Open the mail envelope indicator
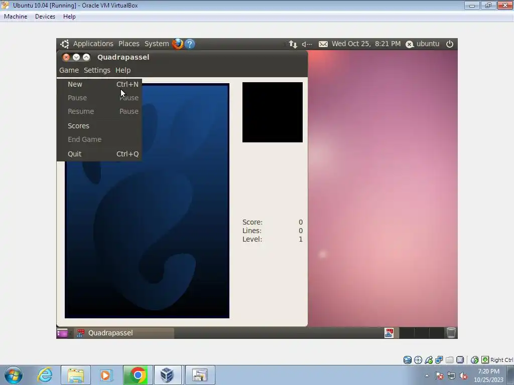 click(x=323, y=44)
